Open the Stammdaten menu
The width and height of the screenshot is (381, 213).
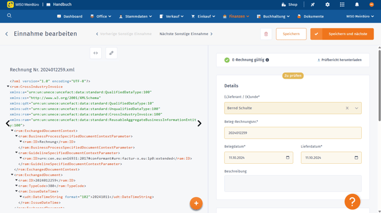pyautogui.click(x=135, y=16)
